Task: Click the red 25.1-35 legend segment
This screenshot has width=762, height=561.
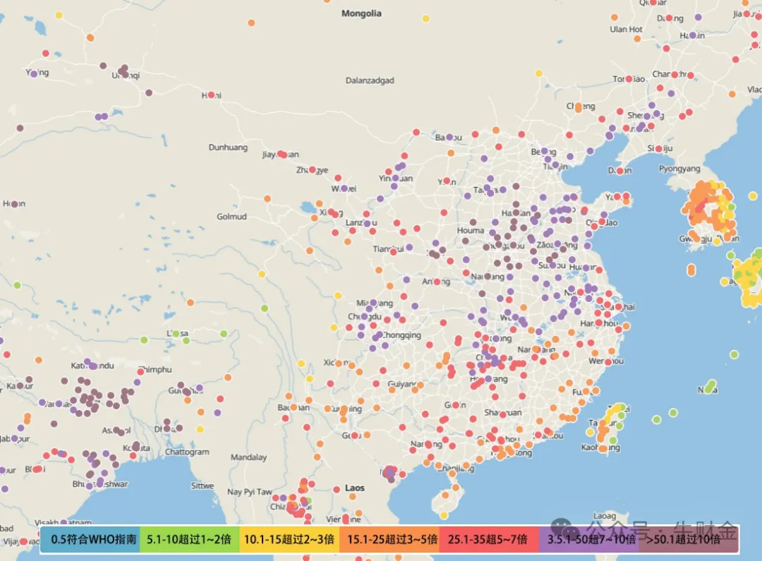Action: tap(489, 540)
